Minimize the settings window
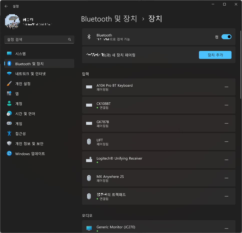 point(213,4)
